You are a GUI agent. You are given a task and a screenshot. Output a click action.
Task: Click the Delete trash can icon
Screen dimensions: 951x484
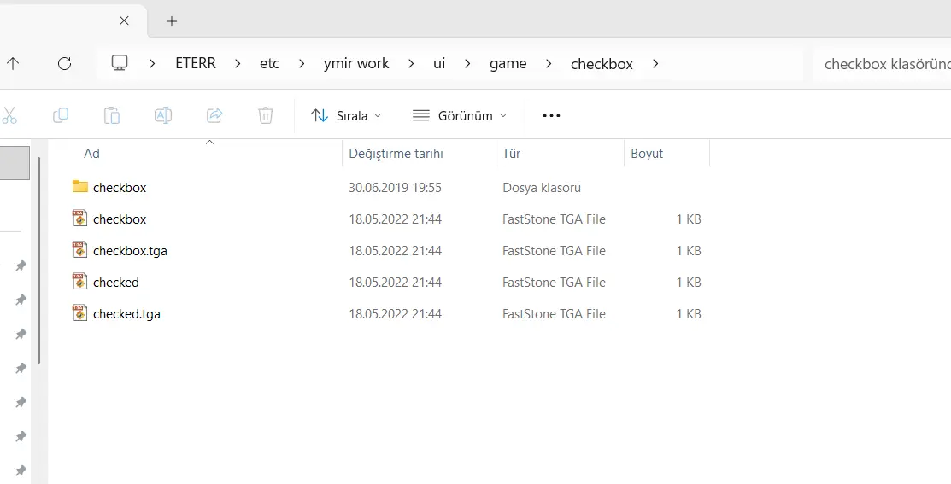266,115
